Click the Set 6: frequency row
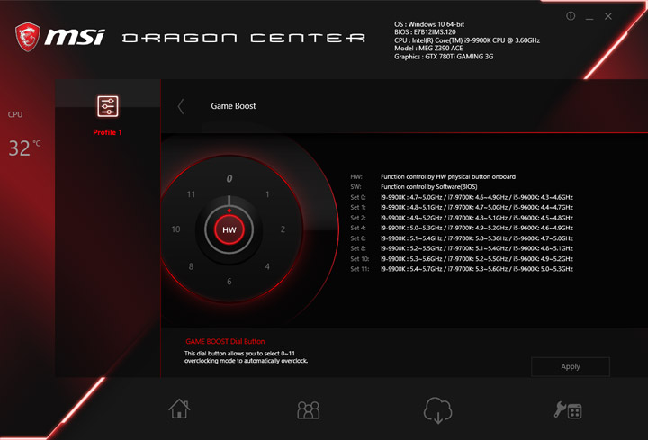648x440 pixels. (x=462, y=238)
